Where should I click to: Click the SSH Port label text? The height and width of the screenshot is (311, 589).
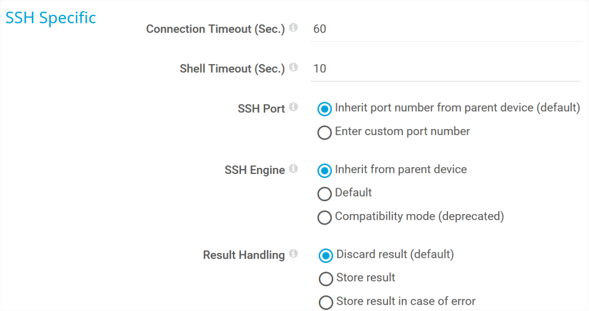point(261,109)
